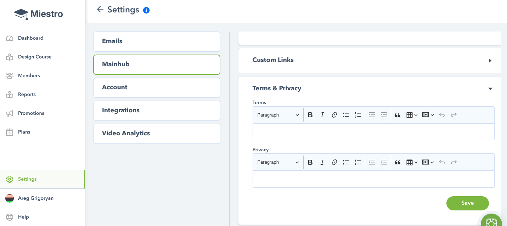Insert a block quote in Terms editor
The width and height of the screenshot is (507, 226).
tap(398, 115)
